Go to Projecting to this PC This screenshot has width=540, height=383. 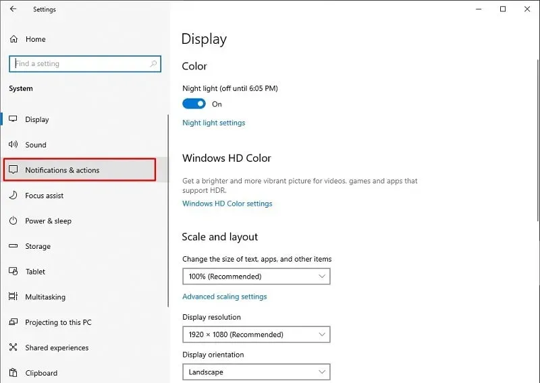pyautogui.click(x=58, y=322)
